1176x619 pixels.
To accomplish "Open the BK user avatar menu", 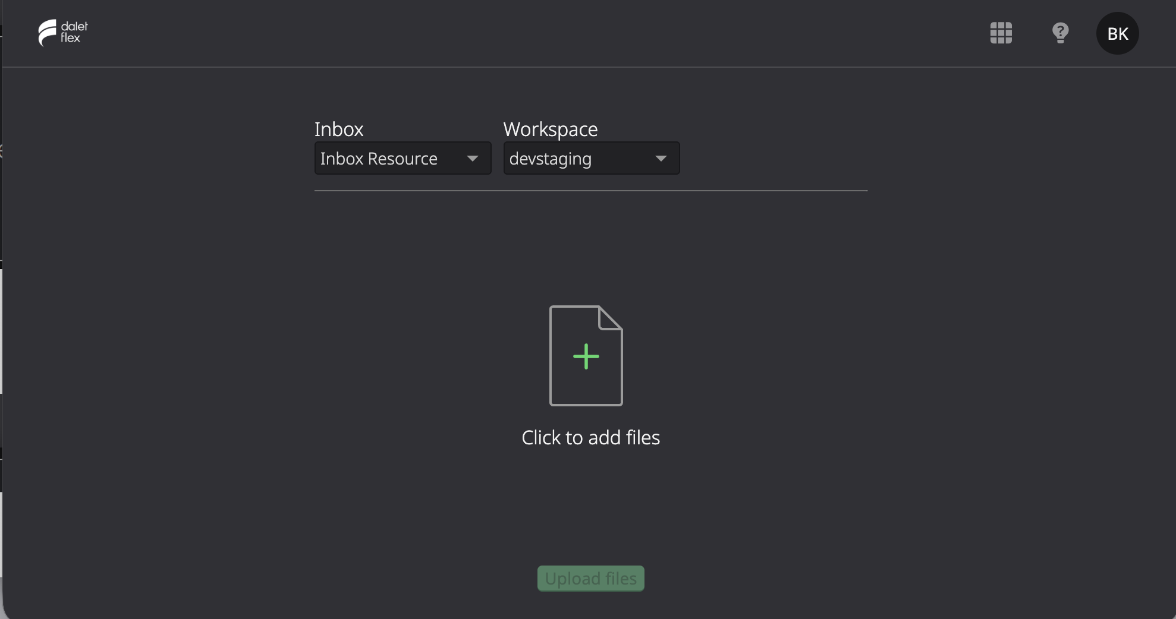I will point(1118,33).
